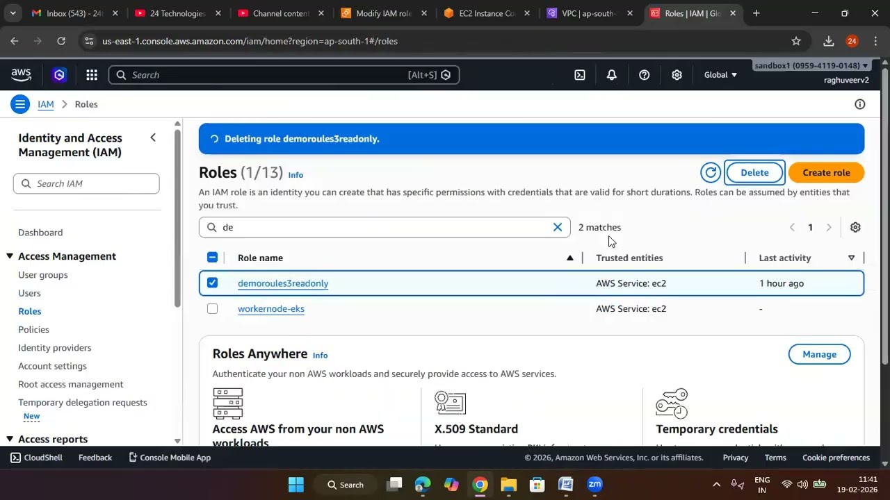Open File Explorer from the taskbar
This screenshot has height=500, width=890.
pyautogui.click(x=508, y=485)
